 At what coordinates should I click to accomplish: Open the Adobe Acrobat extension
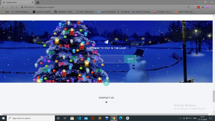[198, 7]
